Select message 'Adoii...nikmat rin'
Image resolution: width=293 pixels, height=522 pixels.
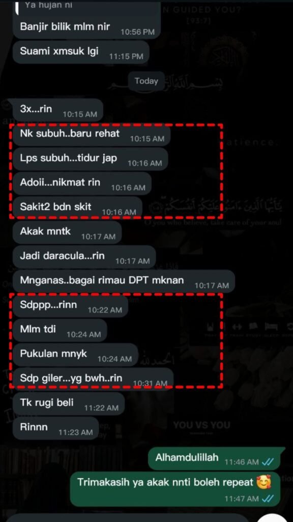(x=82, y=183)
